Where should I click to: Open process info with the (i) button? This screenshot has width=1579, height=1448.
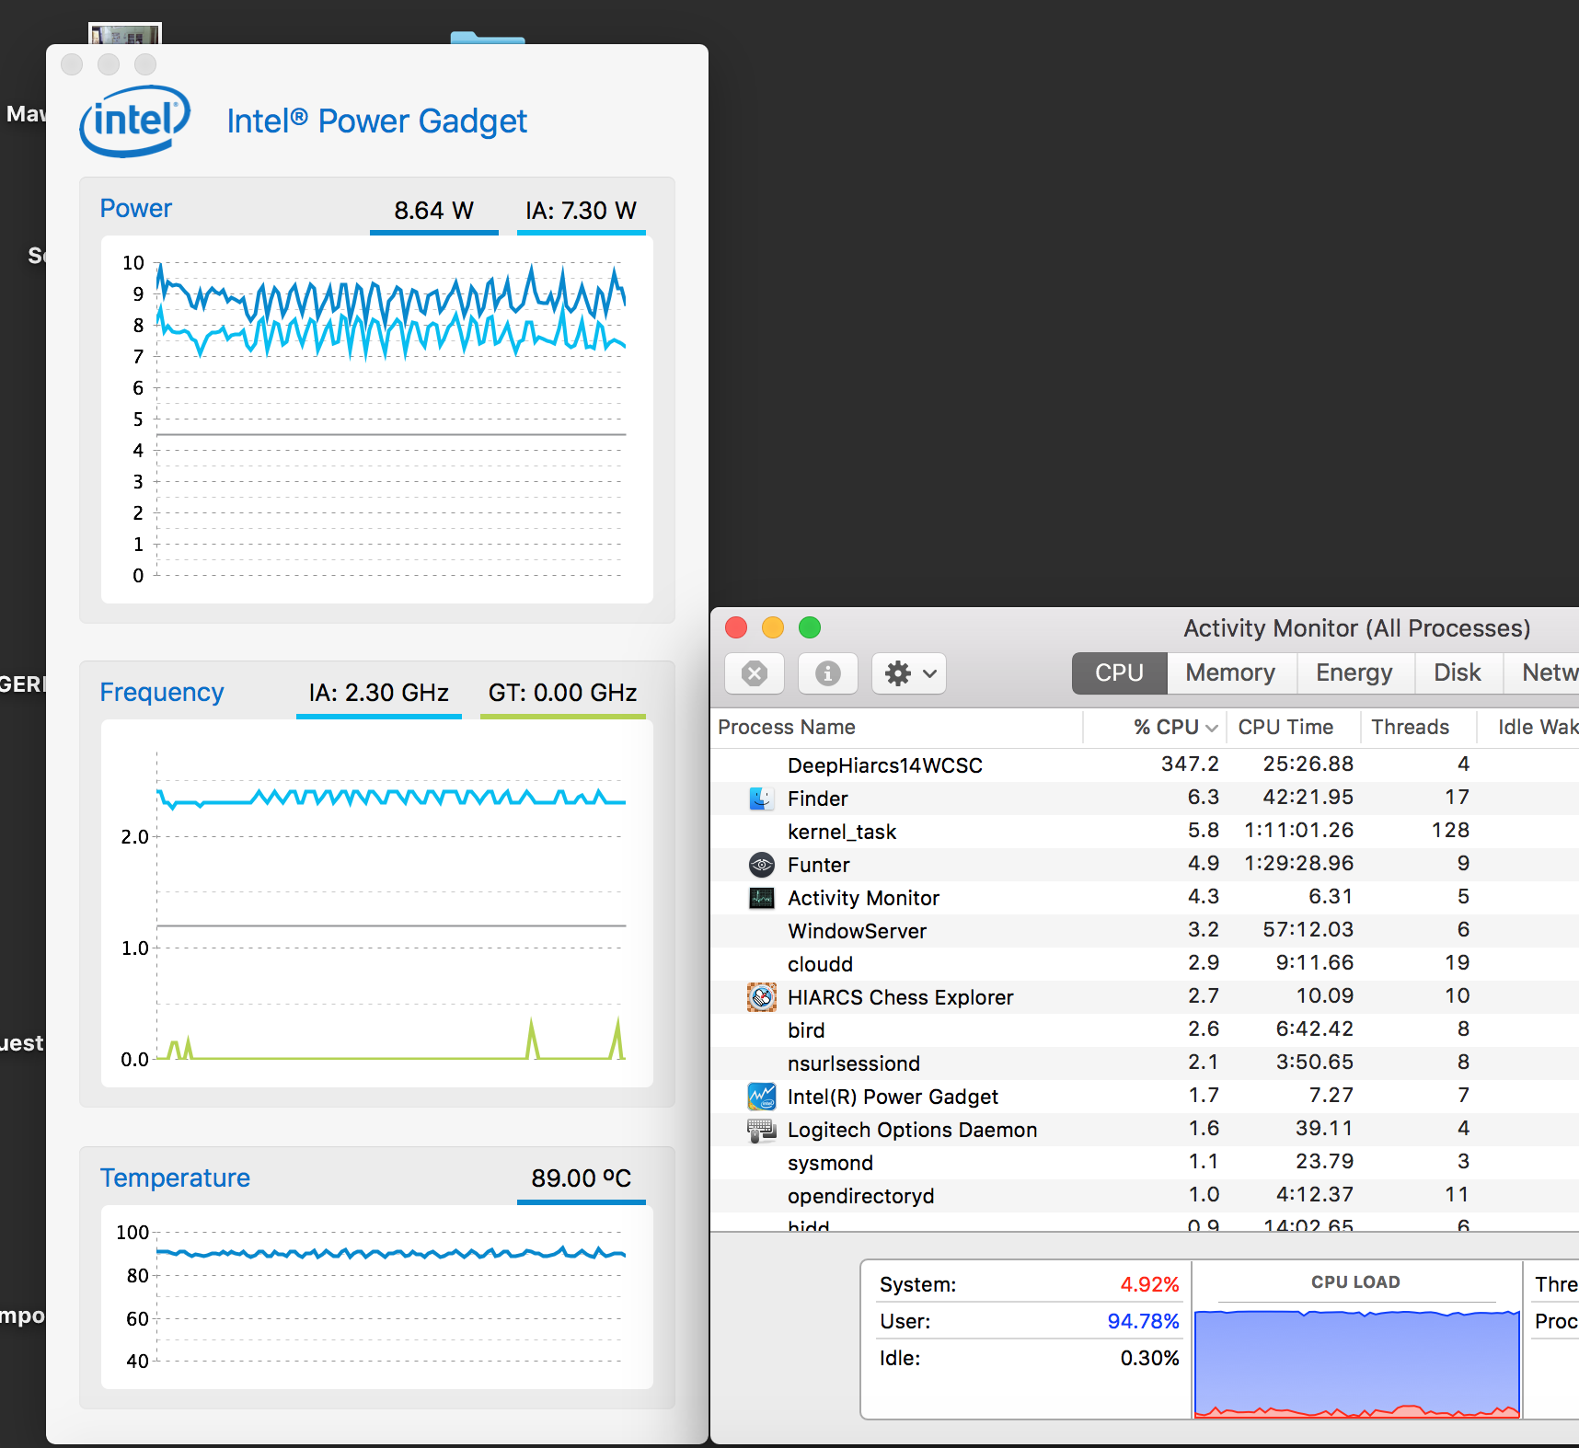click(x=828, y=673)
